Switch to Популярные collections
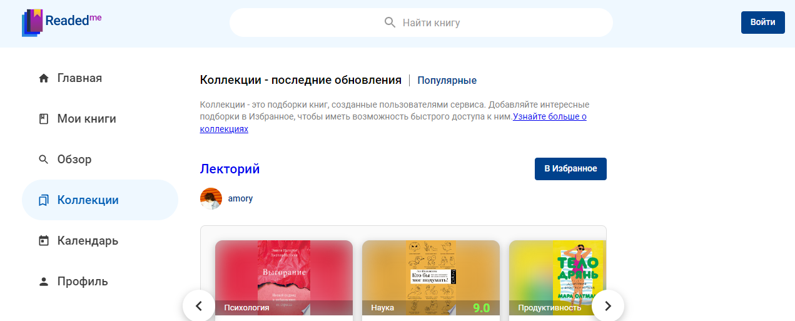795x321 pixels. click(447, 81)
